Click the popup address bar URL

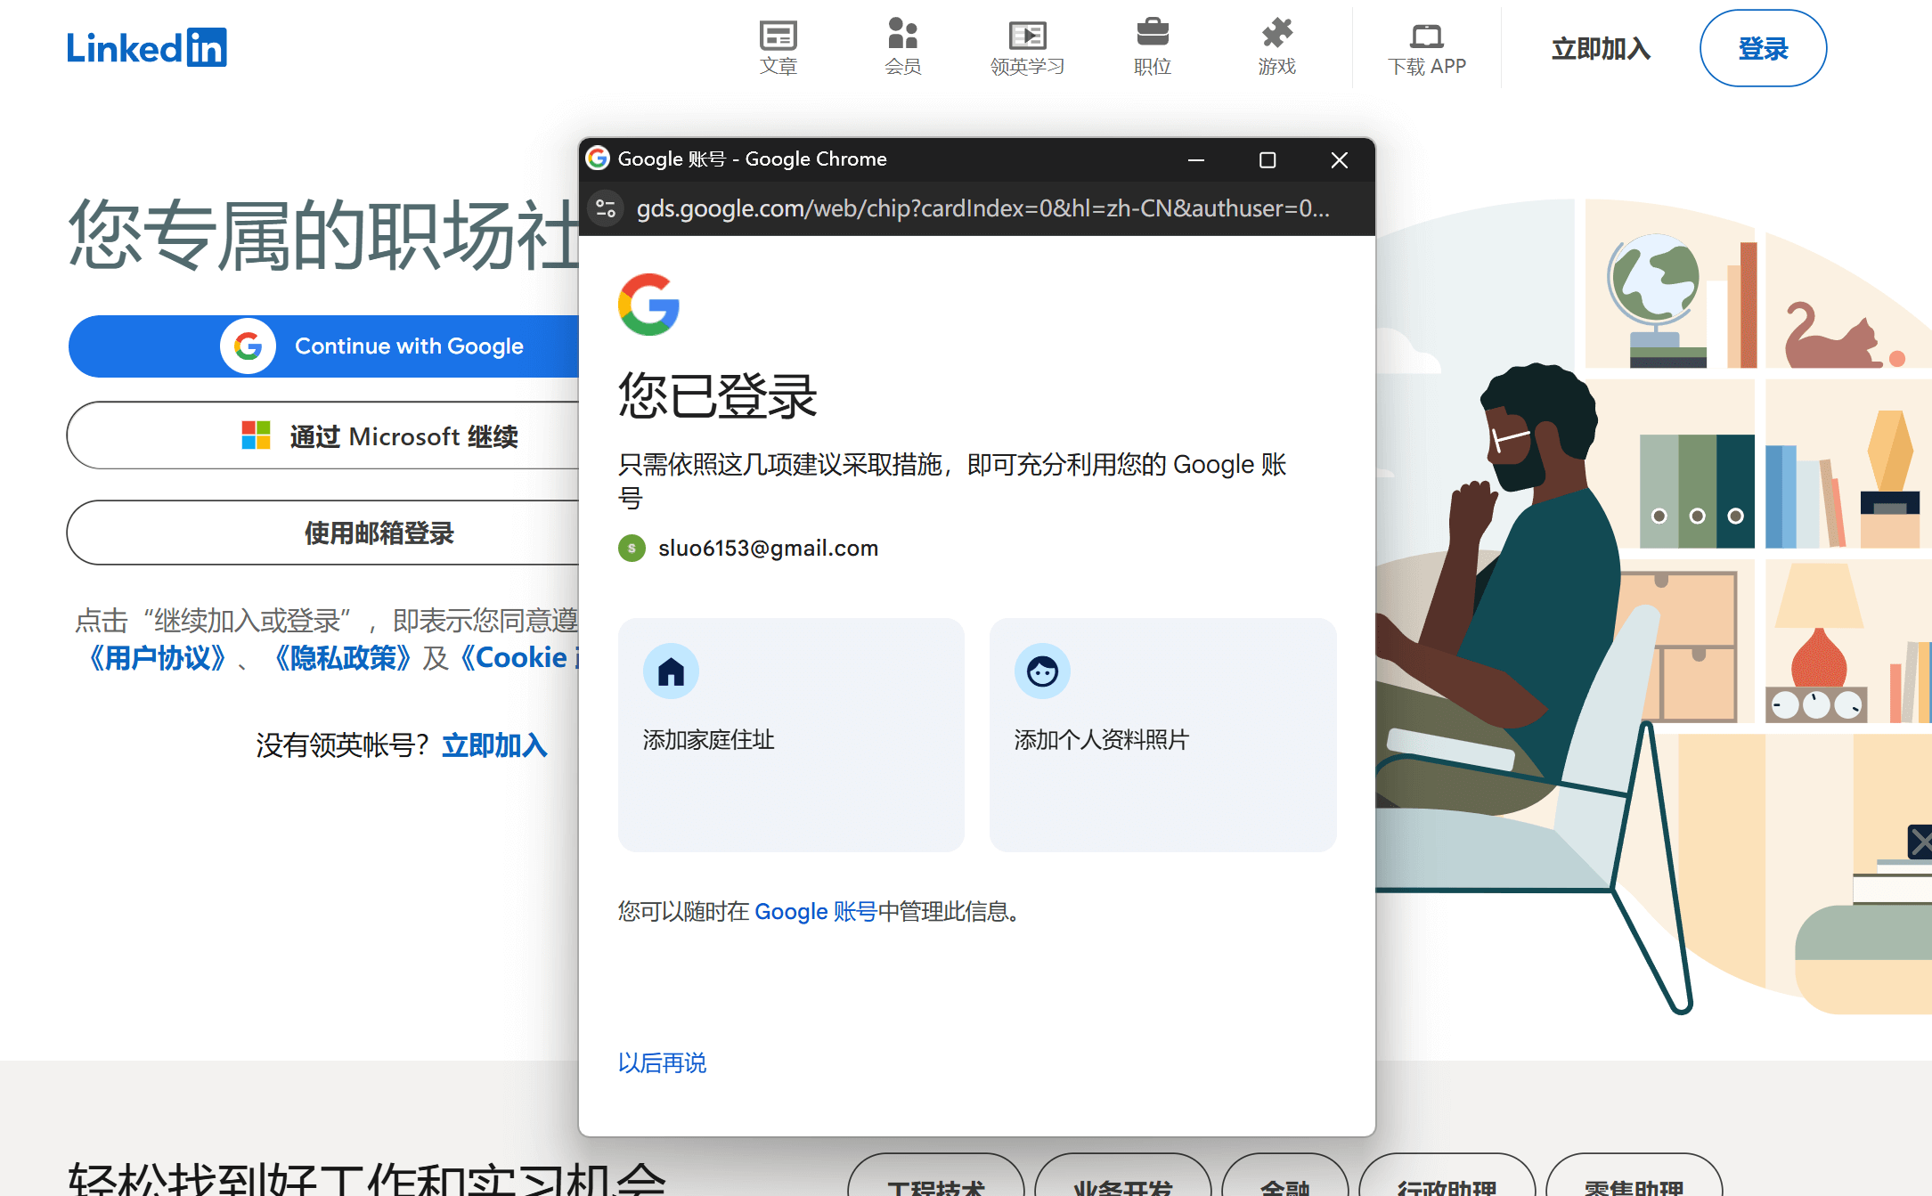pyautogui.click(x=982, y=208)
